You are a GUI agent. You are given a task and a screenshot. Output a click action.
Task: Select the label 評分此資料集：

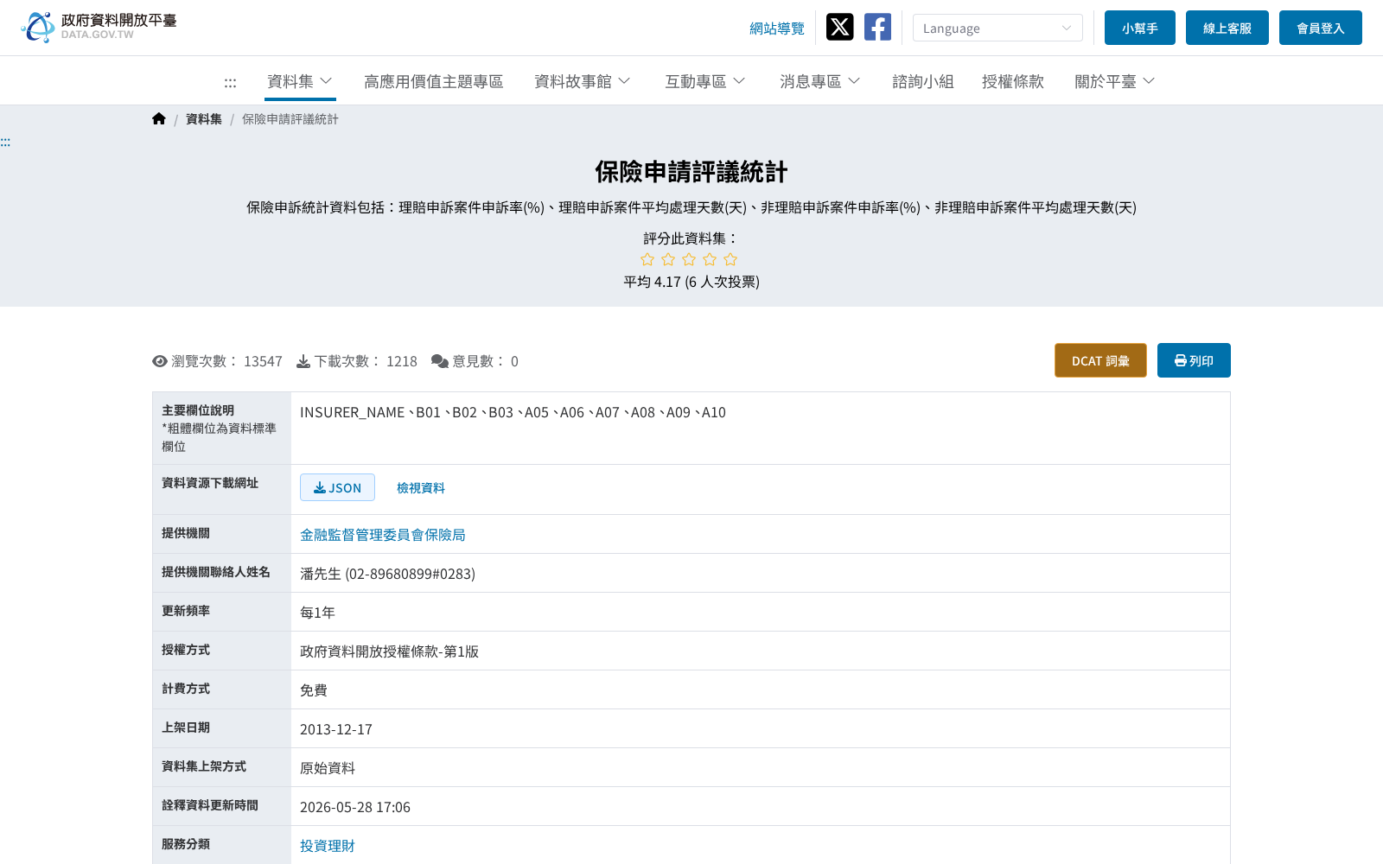pos(691,238)
